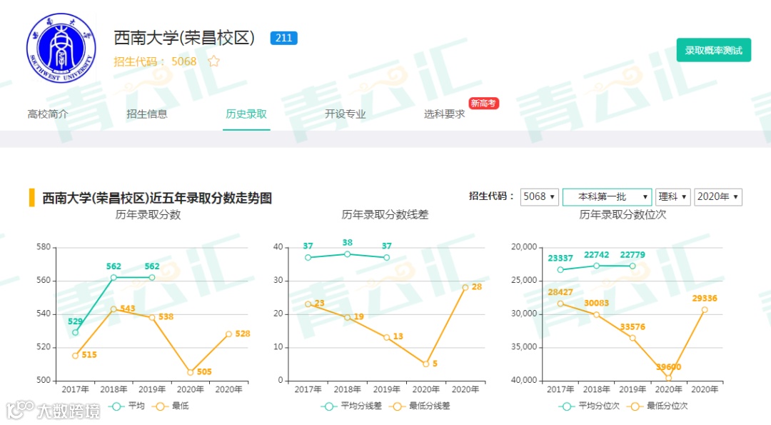Switch to the 招生信息 tab
Viewport: 771px width, 425px height.
147,114
